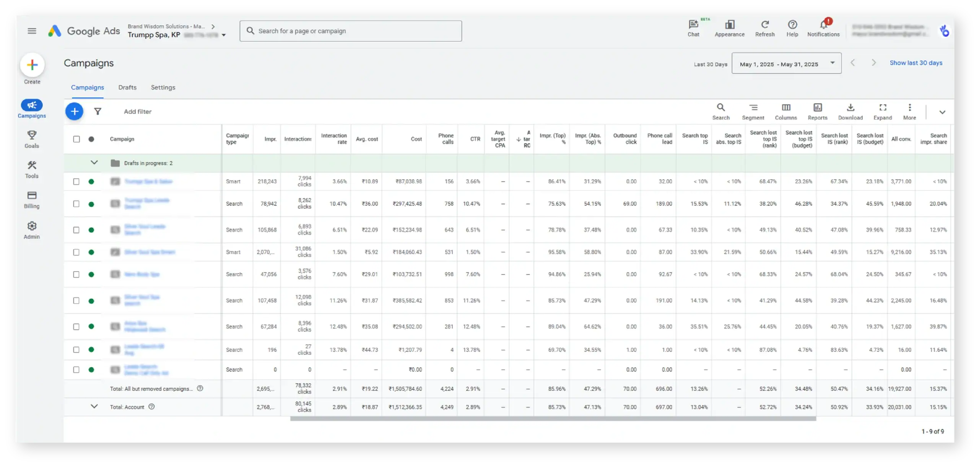This screenshot has width=979, height=467.
Task: Open the Columns editor
Action: click(786, 112)
